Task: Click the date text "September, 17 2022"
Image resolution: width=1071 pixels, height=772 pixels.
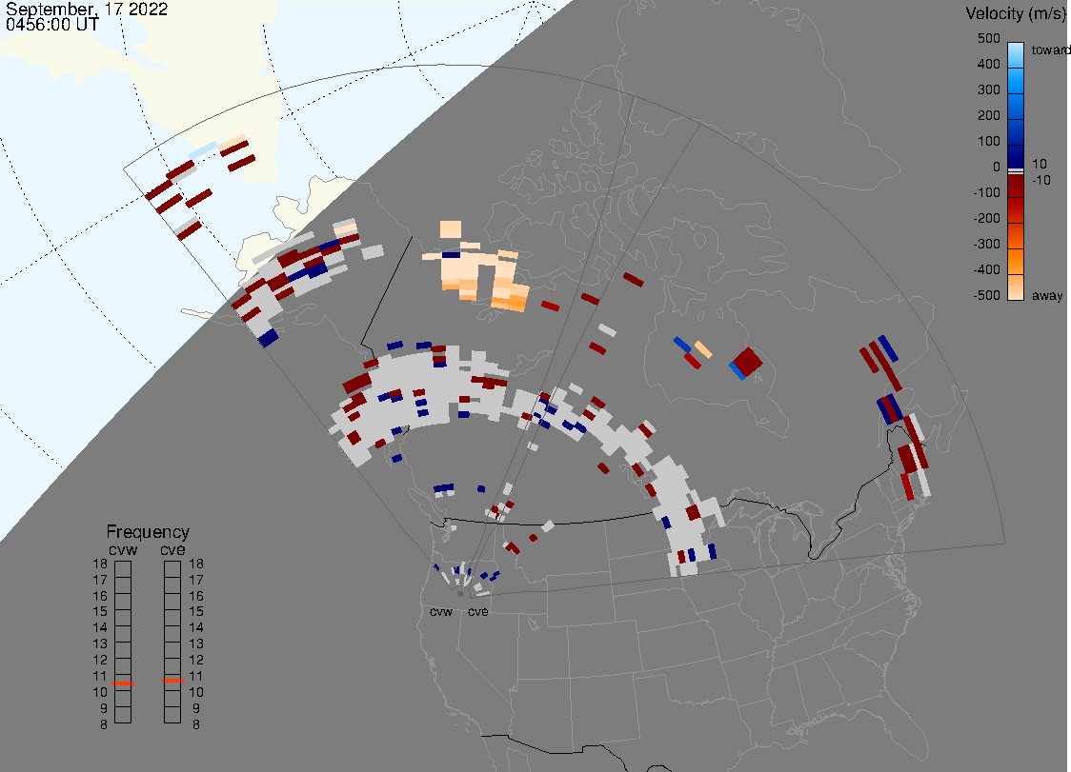Action: click(x=87, y=9)
